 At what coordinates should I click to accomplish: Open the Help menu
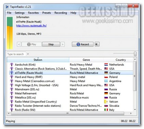(73, 13)
